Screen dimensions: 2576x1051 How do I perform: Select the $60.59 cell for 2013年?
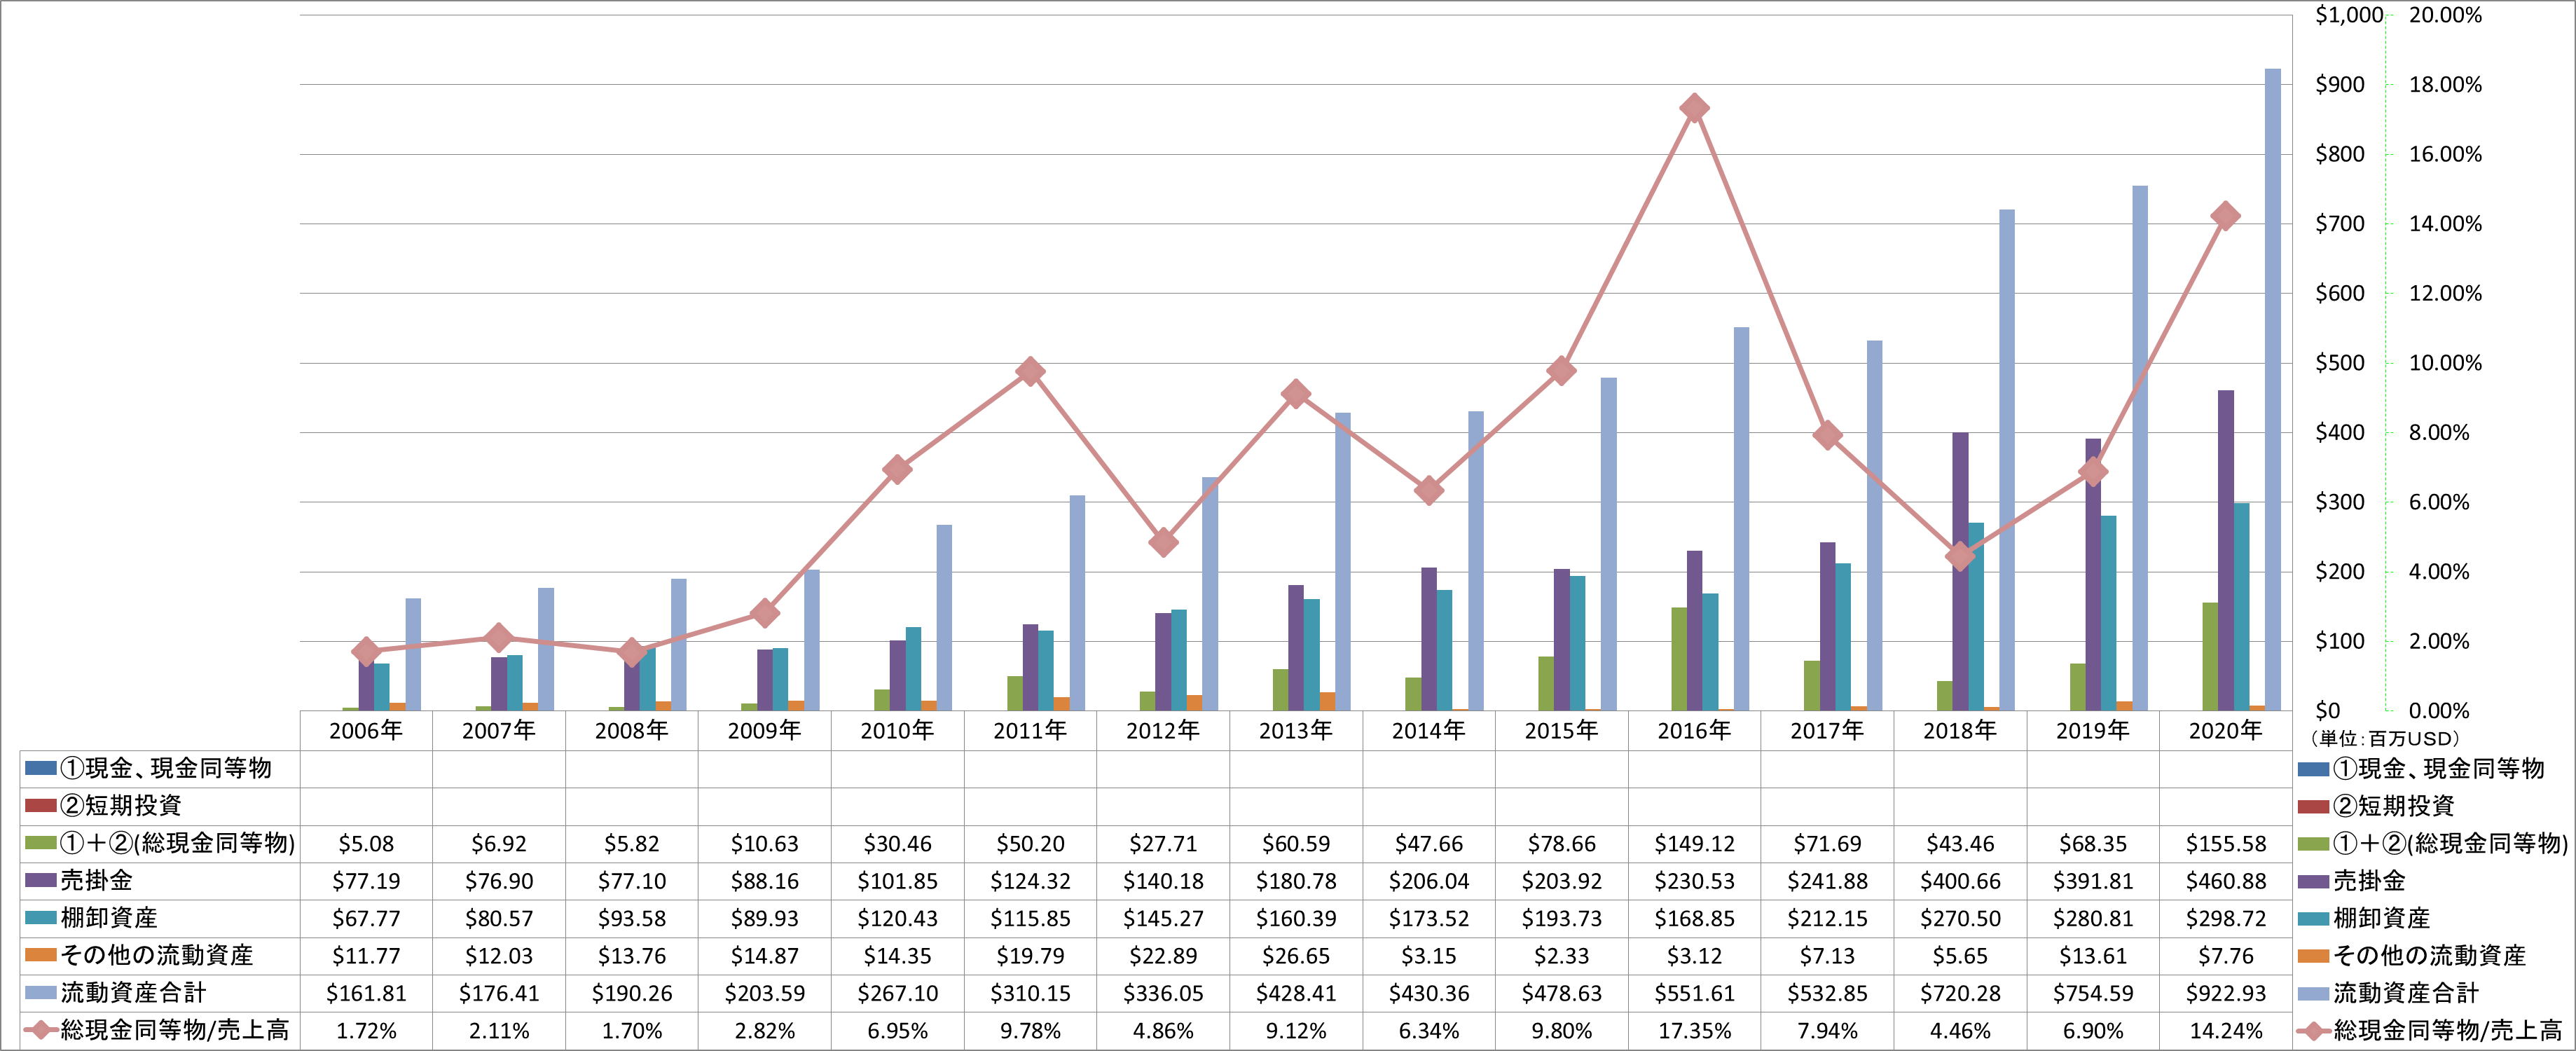tap(1296, 844)
